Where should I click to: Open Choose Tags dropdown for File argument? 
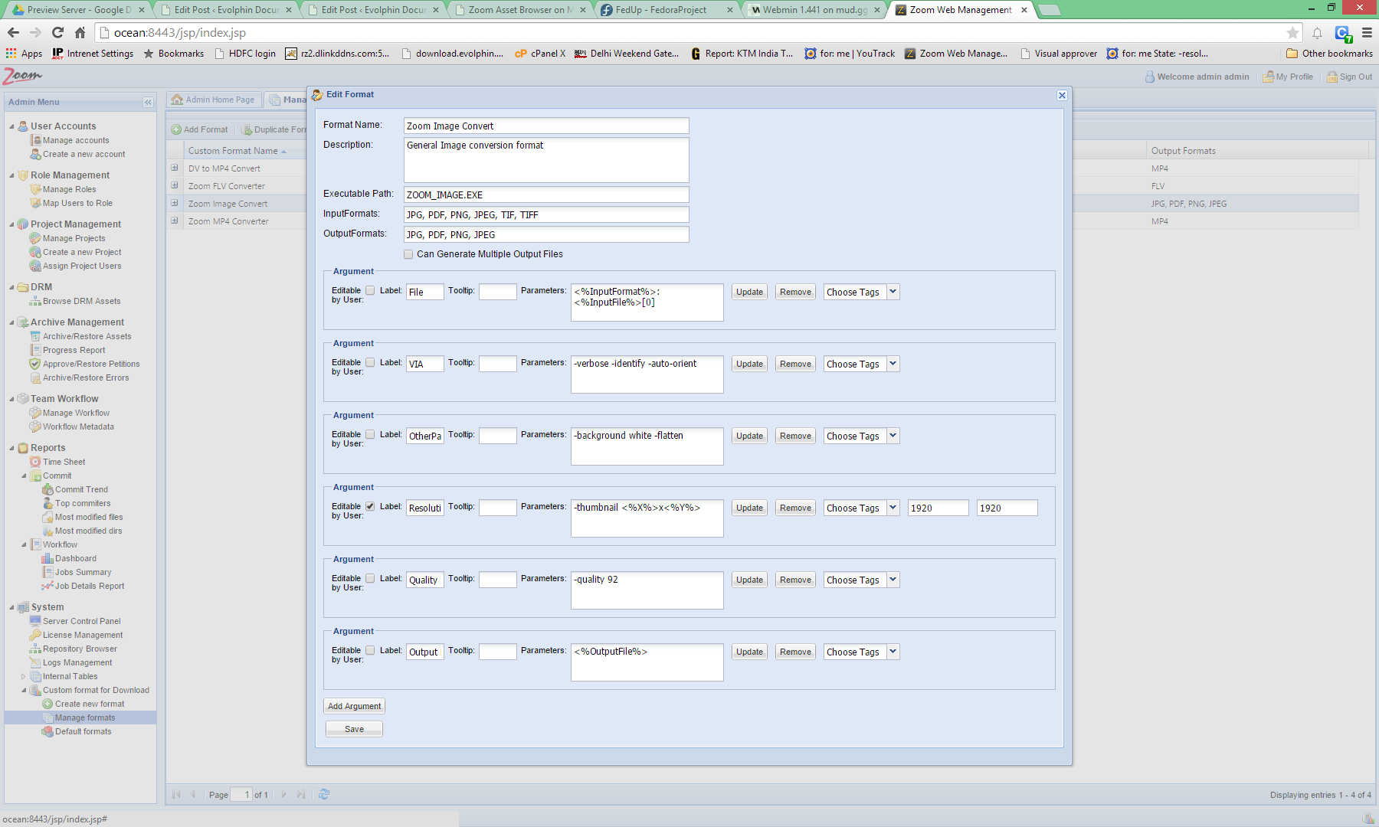click(893, 292)
